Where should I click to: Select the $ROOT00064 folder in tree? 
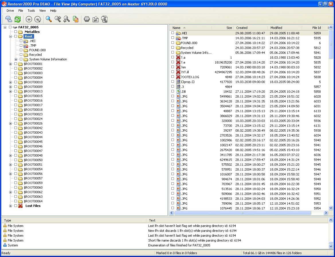point(33,201)
